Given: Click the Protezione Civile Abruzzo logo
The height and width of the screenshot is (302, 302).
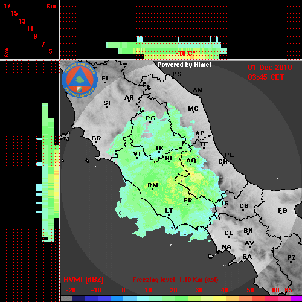Looking at the screenshot, I should coord(80,80).
